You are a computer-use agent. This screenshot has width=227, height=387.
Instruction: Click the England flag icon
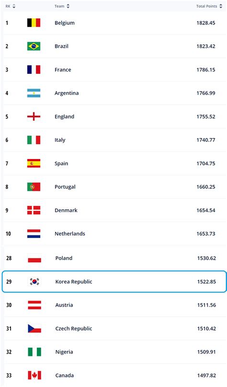[34, 116]
